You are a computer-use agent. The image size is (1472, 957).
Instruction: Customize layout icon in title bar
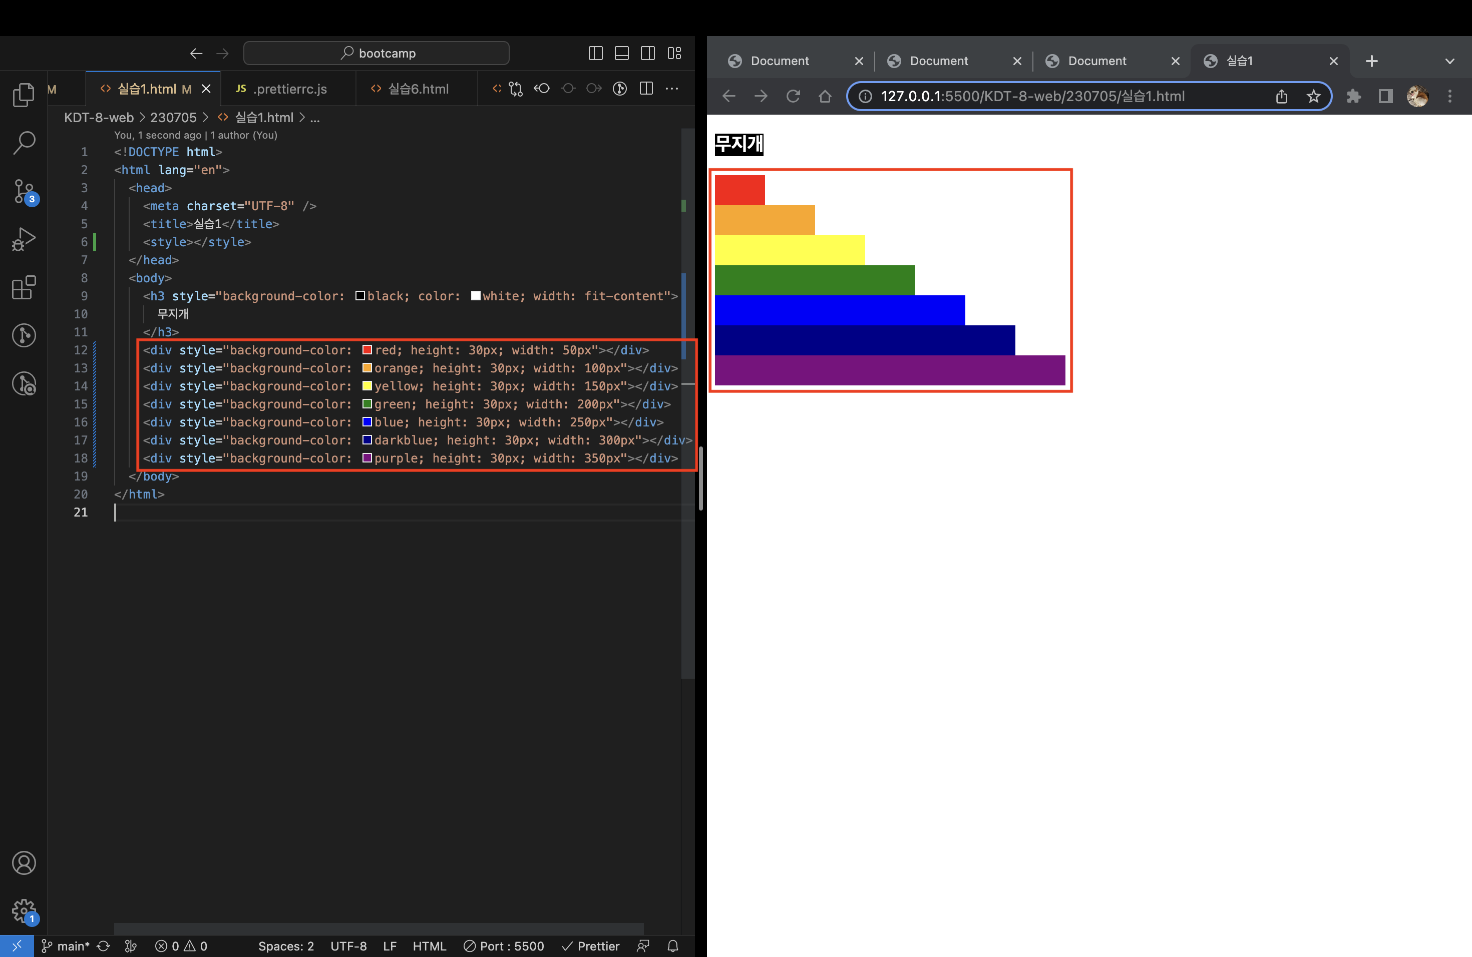674,54
